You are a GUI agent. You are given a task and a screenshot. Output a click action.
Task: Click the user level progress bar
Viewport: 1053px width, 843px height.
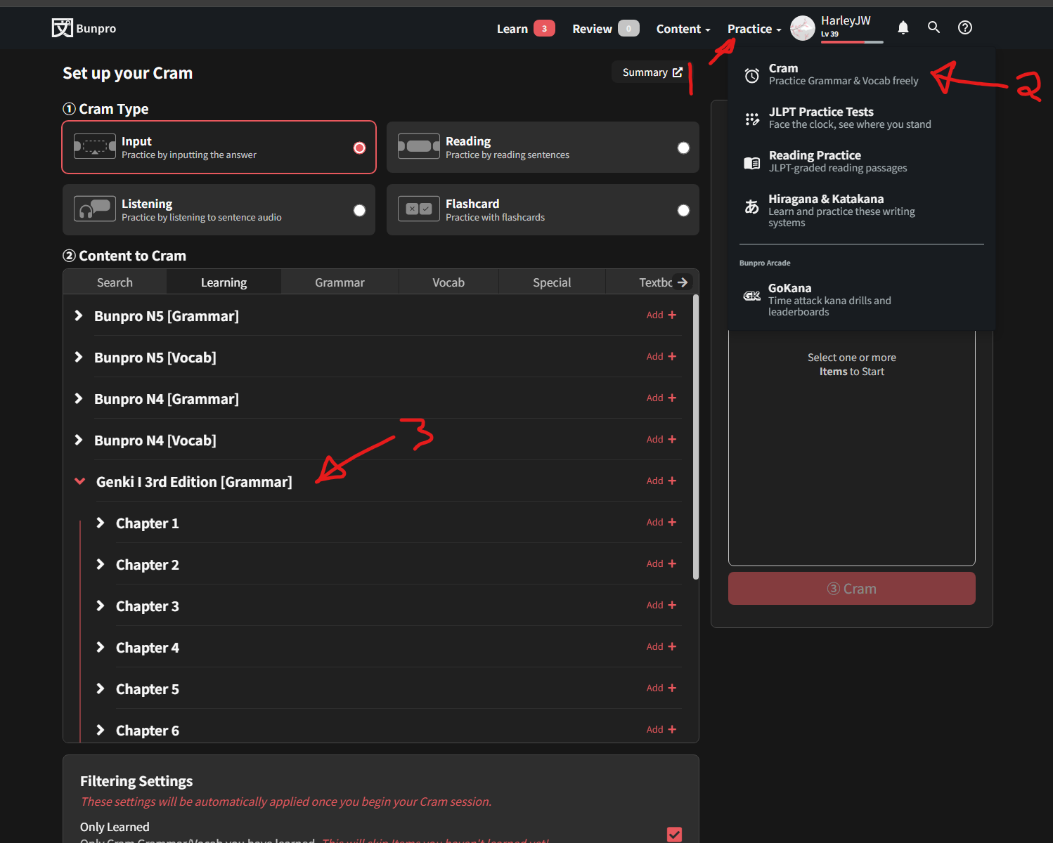point(851,42)
